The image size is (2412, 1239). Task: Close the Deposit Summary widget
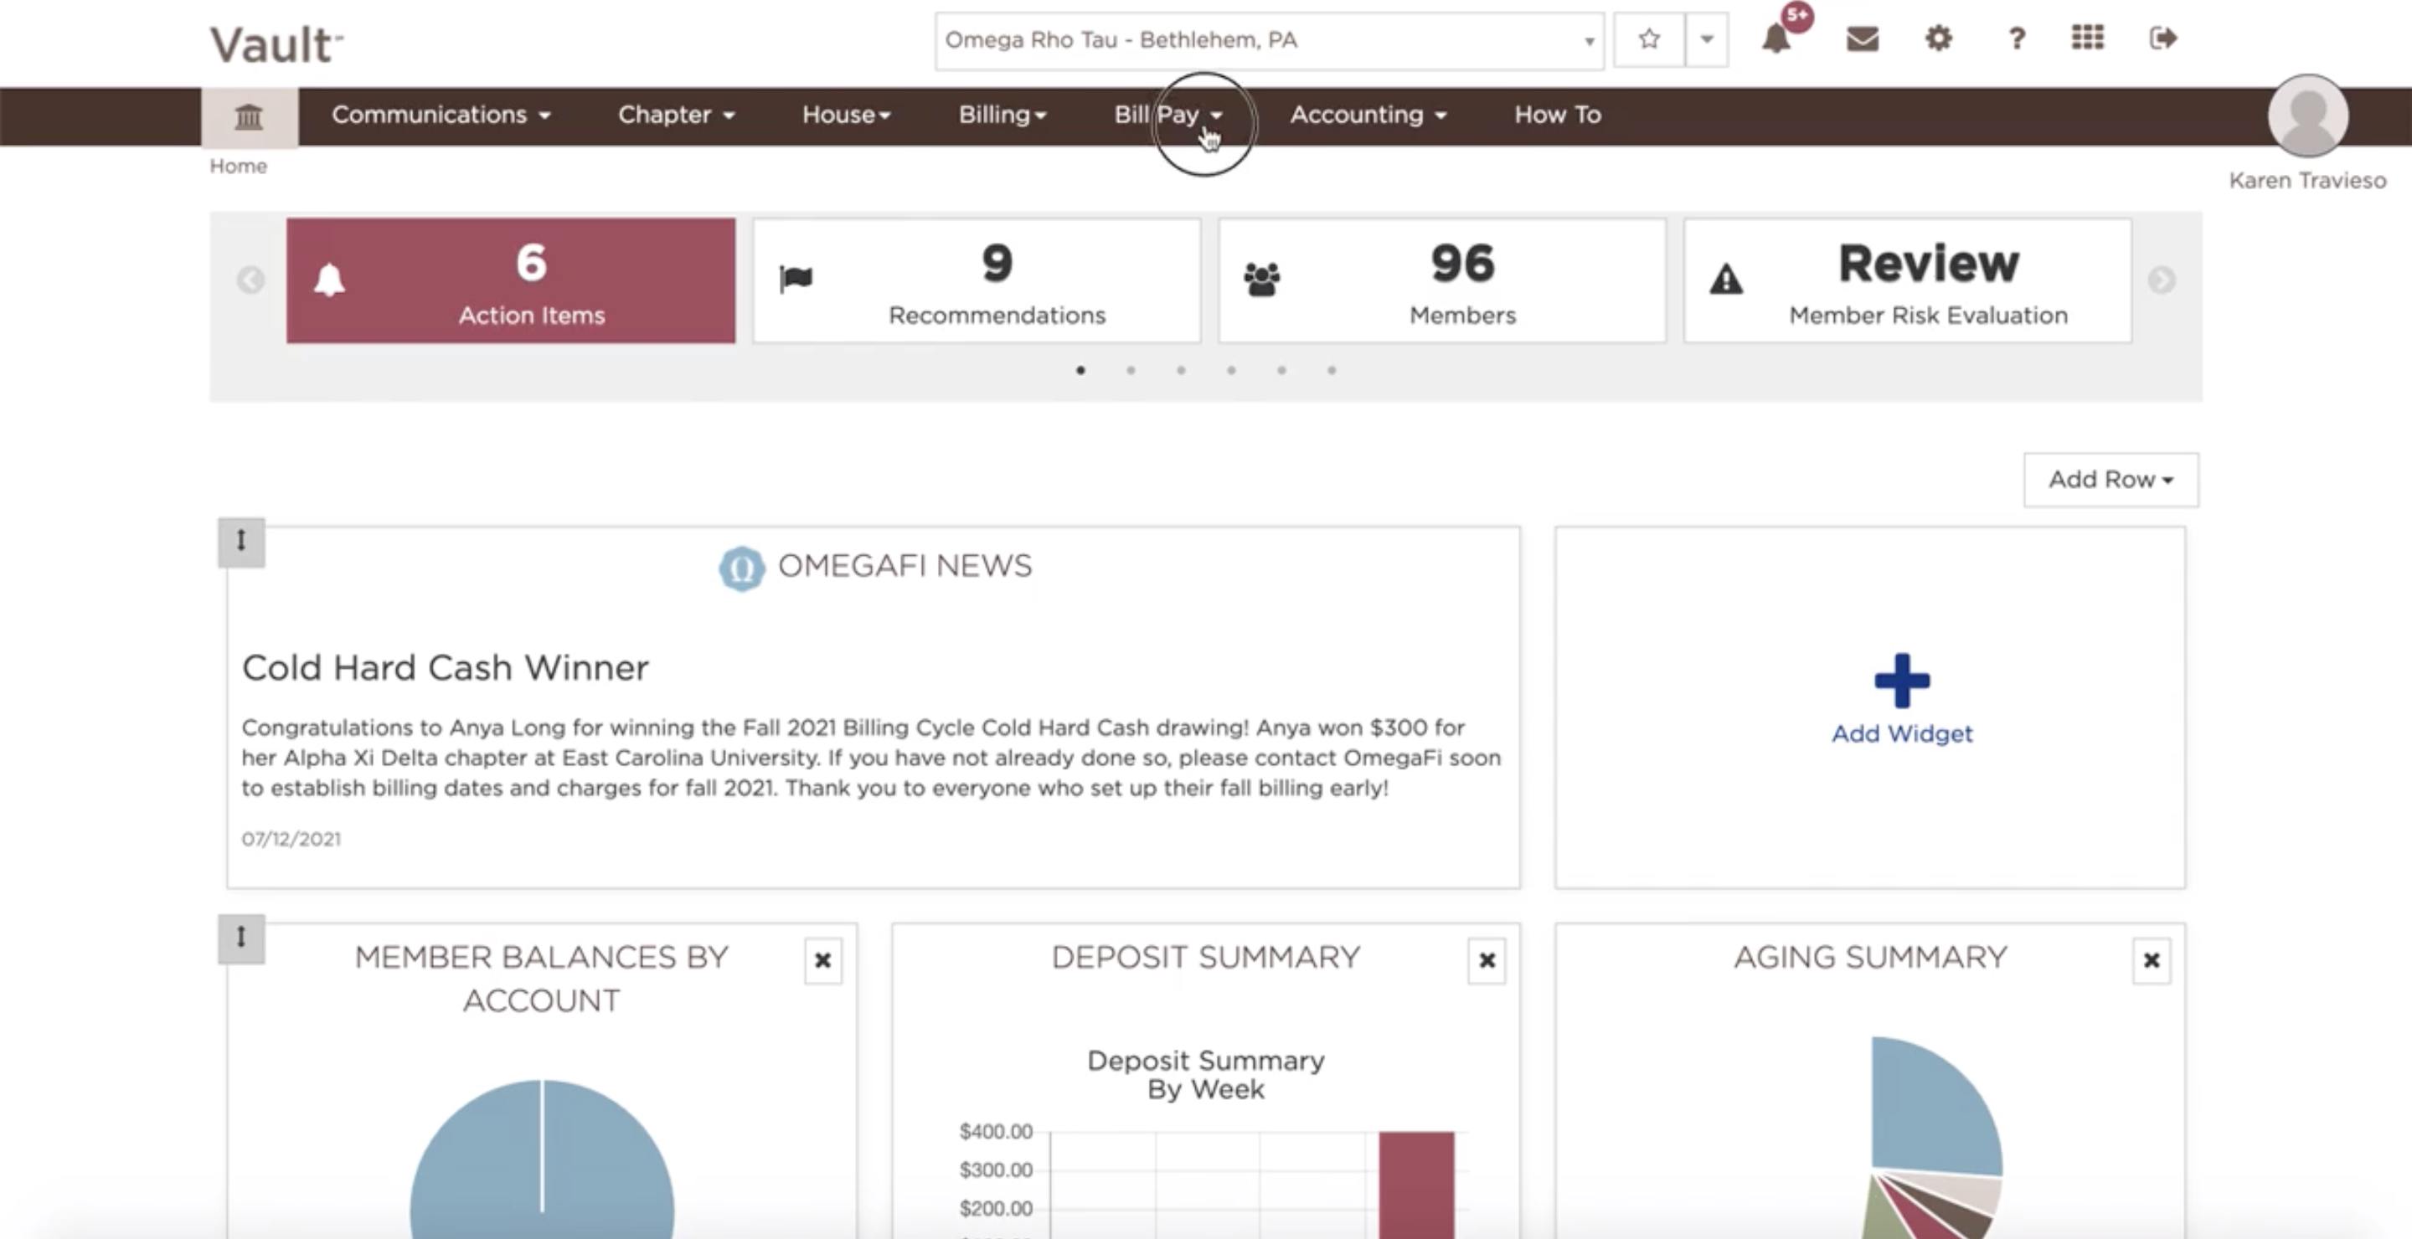(1487, 960)
